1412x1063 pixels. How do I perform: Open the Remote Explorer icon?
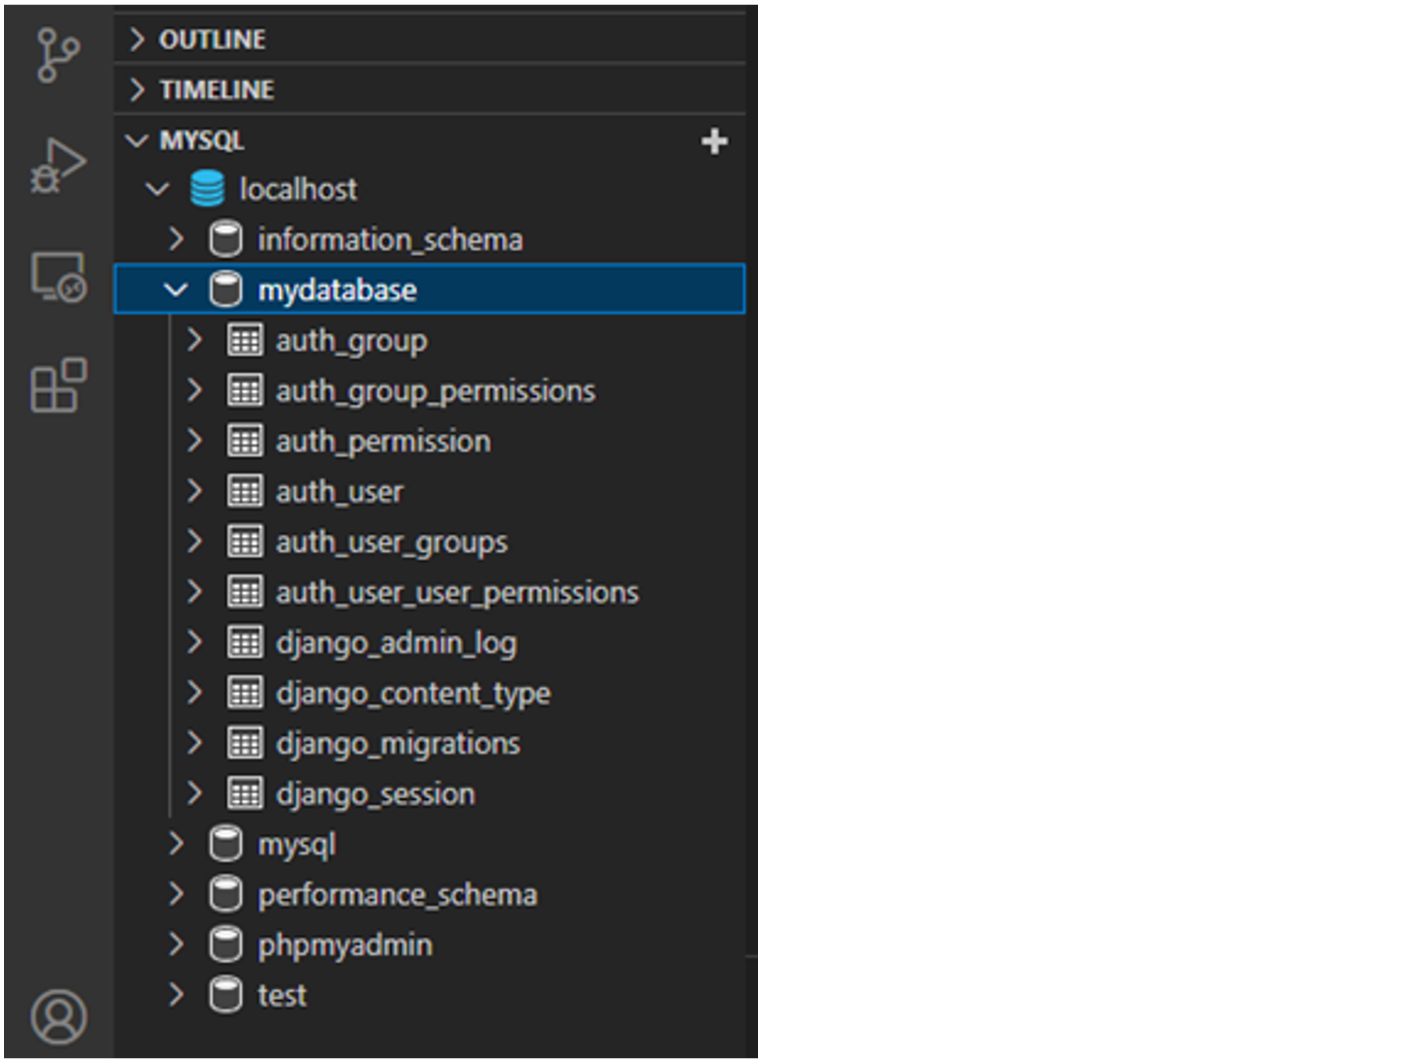[x=58, y=276]
